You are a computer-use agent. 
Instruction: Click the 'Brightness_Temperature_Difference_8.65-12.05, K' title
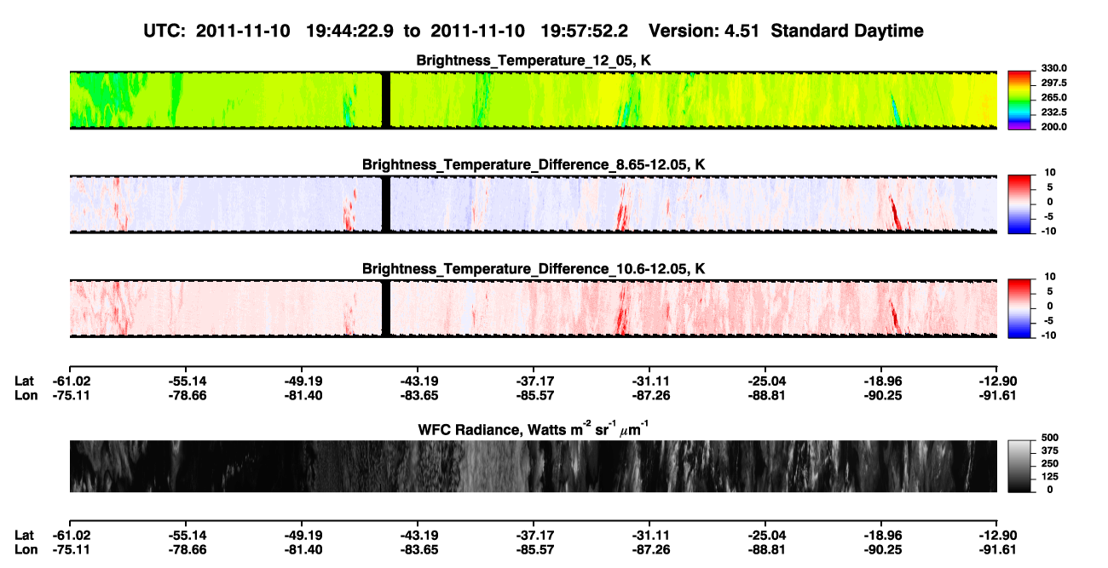(534, 164)
